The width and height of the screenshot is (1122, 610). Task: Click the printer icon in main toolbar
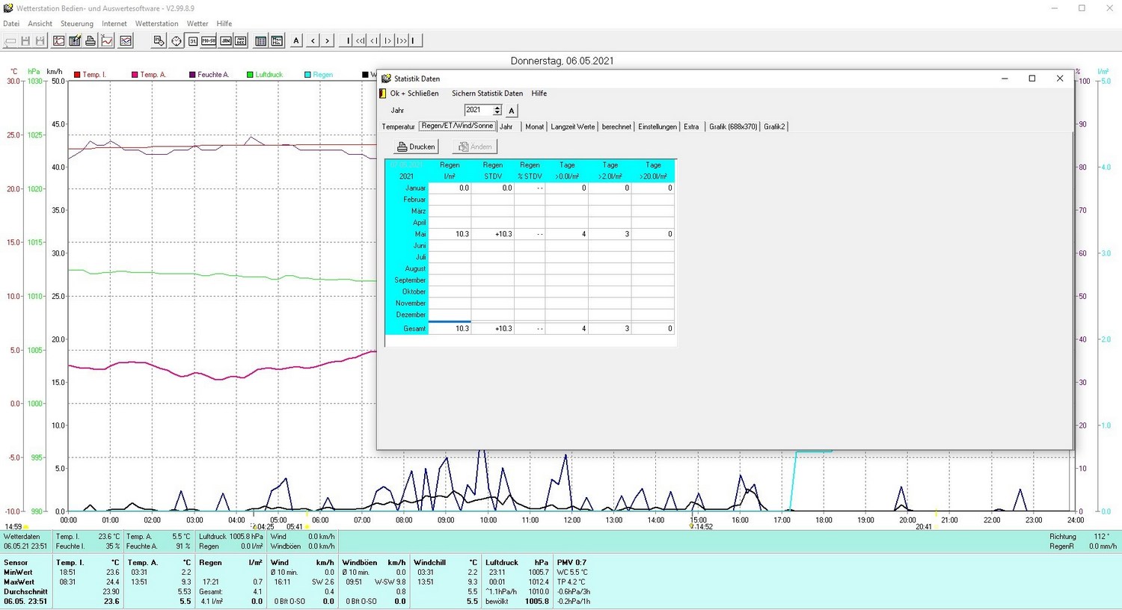pyautogui.click(x=91, y=41)
